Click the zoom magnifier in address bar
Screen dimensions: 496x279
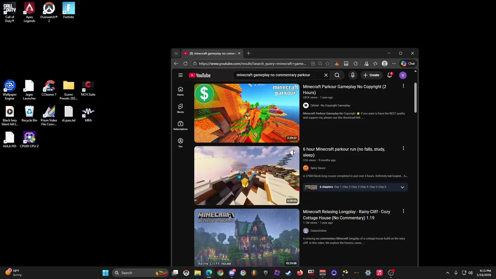320,64
